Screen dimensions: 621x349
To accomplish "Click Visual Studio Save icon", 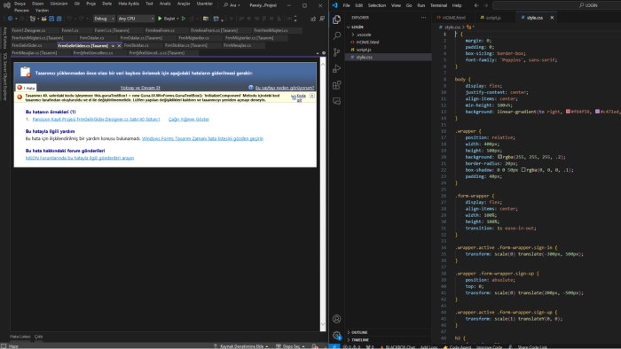I will 51,19.
